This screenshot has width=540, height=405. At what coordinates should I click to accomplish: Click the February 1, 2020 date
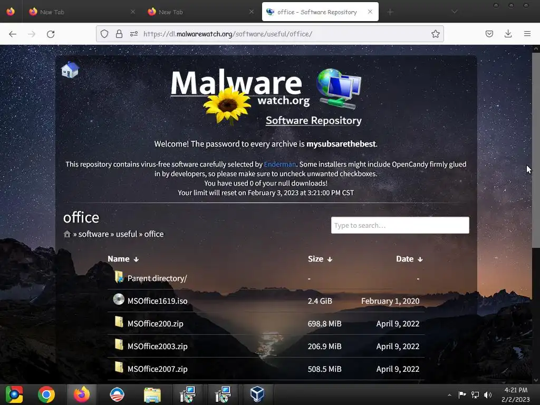[x=390, y=301]
